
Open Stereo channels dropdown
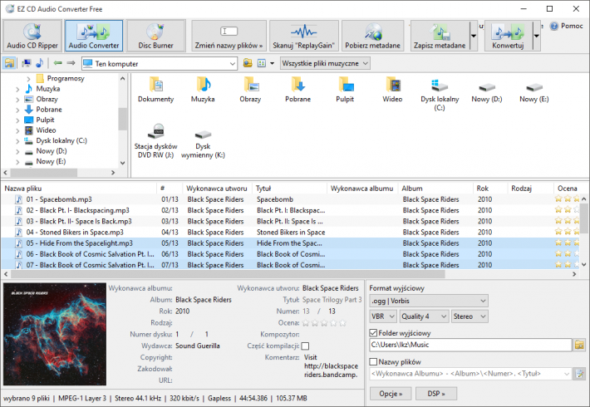470,316
